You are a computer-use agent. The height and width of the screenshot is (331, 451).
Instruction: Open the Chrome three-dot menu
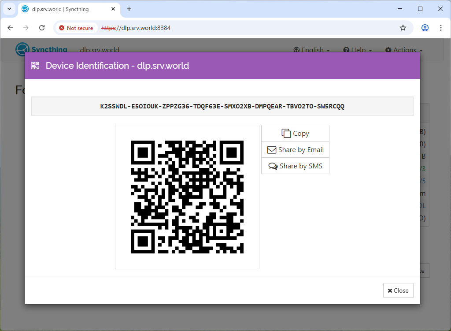(x=441, y=28)
